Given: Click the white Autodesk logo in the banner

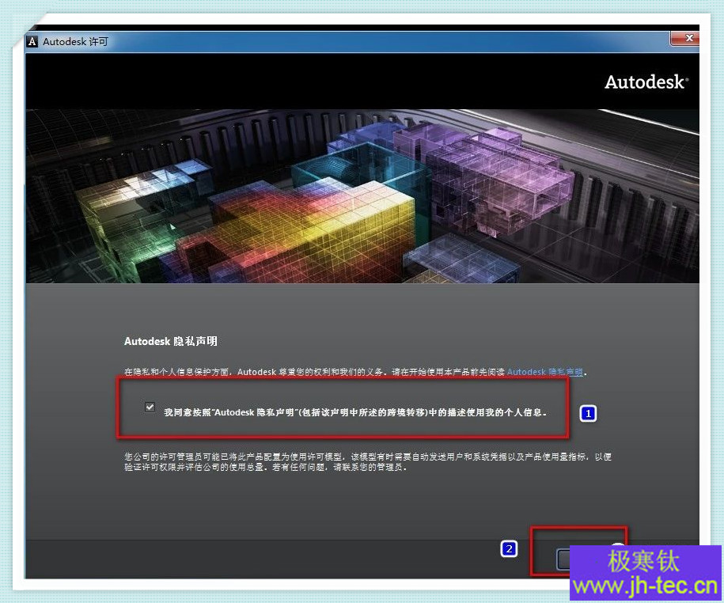Looking at the screenshot, I should click(646, 82).
